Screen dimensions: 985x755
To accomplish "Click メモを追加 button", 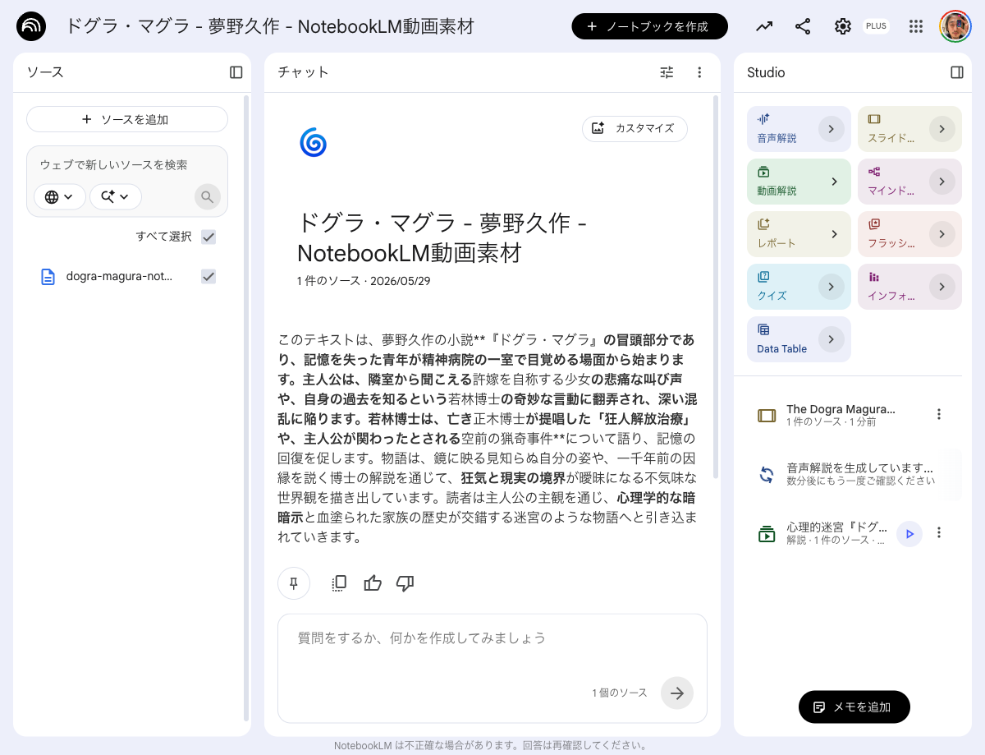I will (854, 707).
